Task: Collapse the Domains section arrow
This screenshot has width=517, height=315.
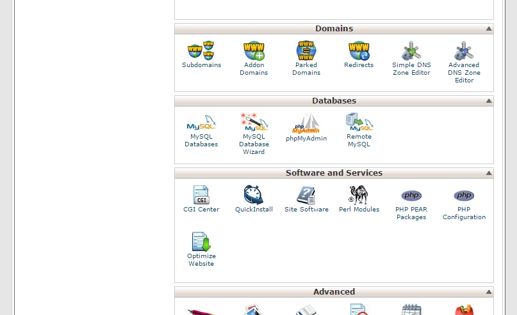Action: (x=488, y=29)
